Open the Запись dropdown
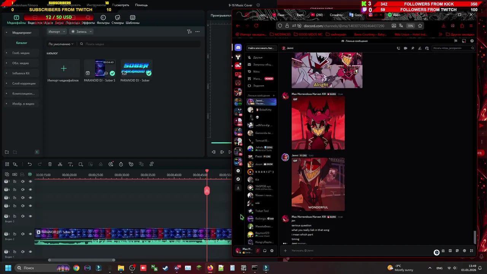487x274 pixels. [81, 32]
